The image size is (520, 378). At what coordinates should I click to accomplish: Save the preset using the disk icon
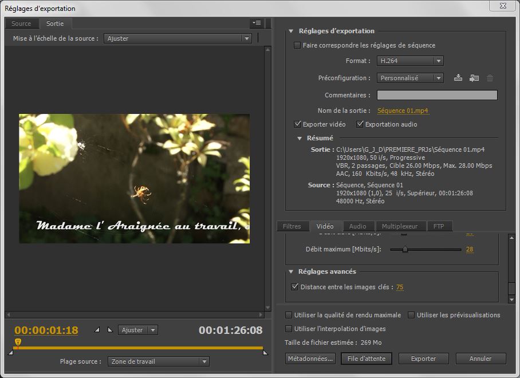(458, 77)
